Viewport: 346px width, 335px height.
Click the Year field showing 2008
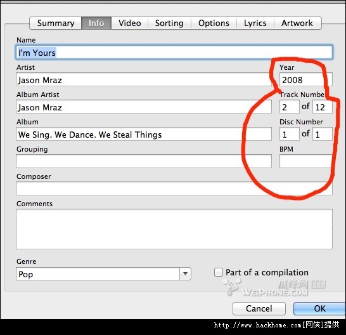click(x=306, y=79)
